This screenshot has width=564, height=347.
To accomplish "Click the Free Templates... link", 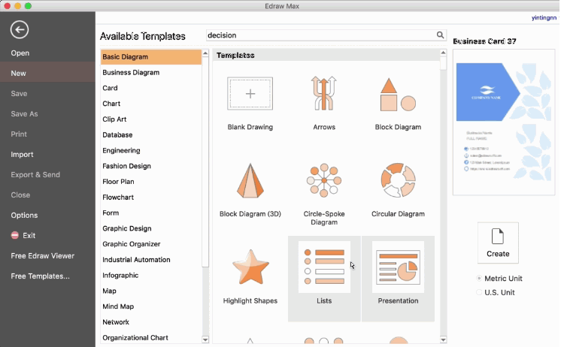I will pyautogui.click(x=41, y=276).
